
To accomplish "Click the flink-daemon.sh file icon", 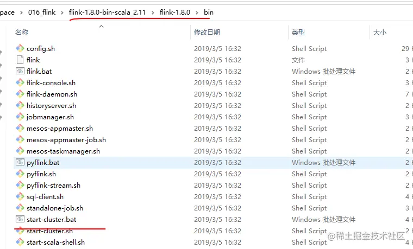I will point(20,94).
